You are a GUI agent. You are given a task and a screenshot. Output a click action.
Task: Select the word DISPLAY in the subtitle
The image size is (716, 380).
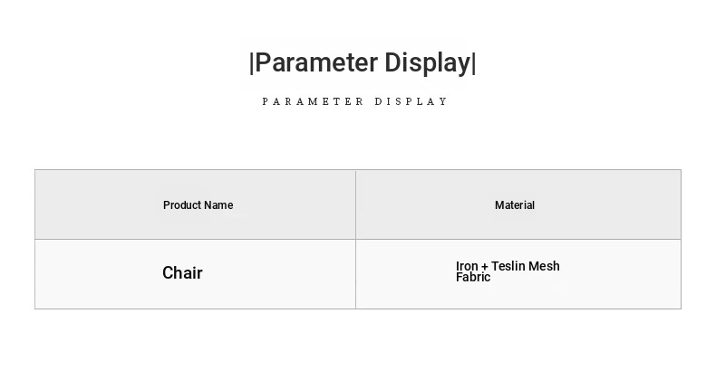click(x=411, y=101)
